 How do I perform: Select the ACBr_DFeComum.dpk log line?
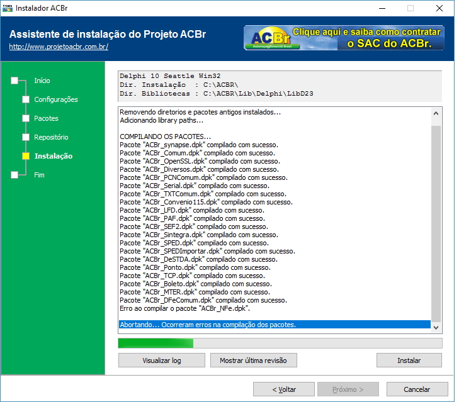click(203, 301)
